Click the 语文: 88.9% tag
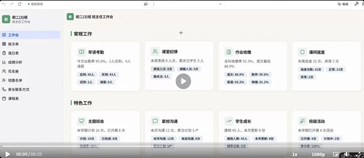This screenshot has height=158, width=364. [236, 75]
